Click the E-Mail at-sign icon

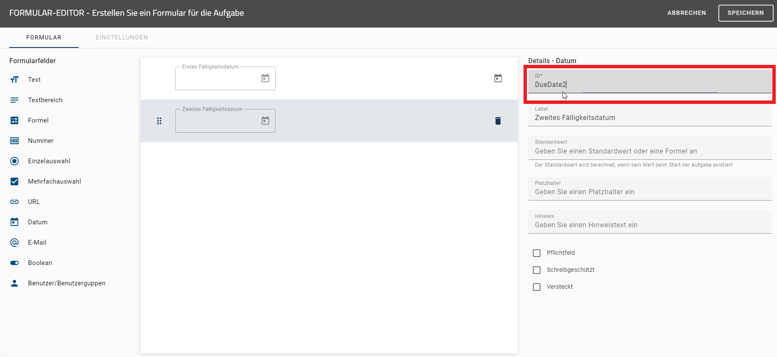14,243
